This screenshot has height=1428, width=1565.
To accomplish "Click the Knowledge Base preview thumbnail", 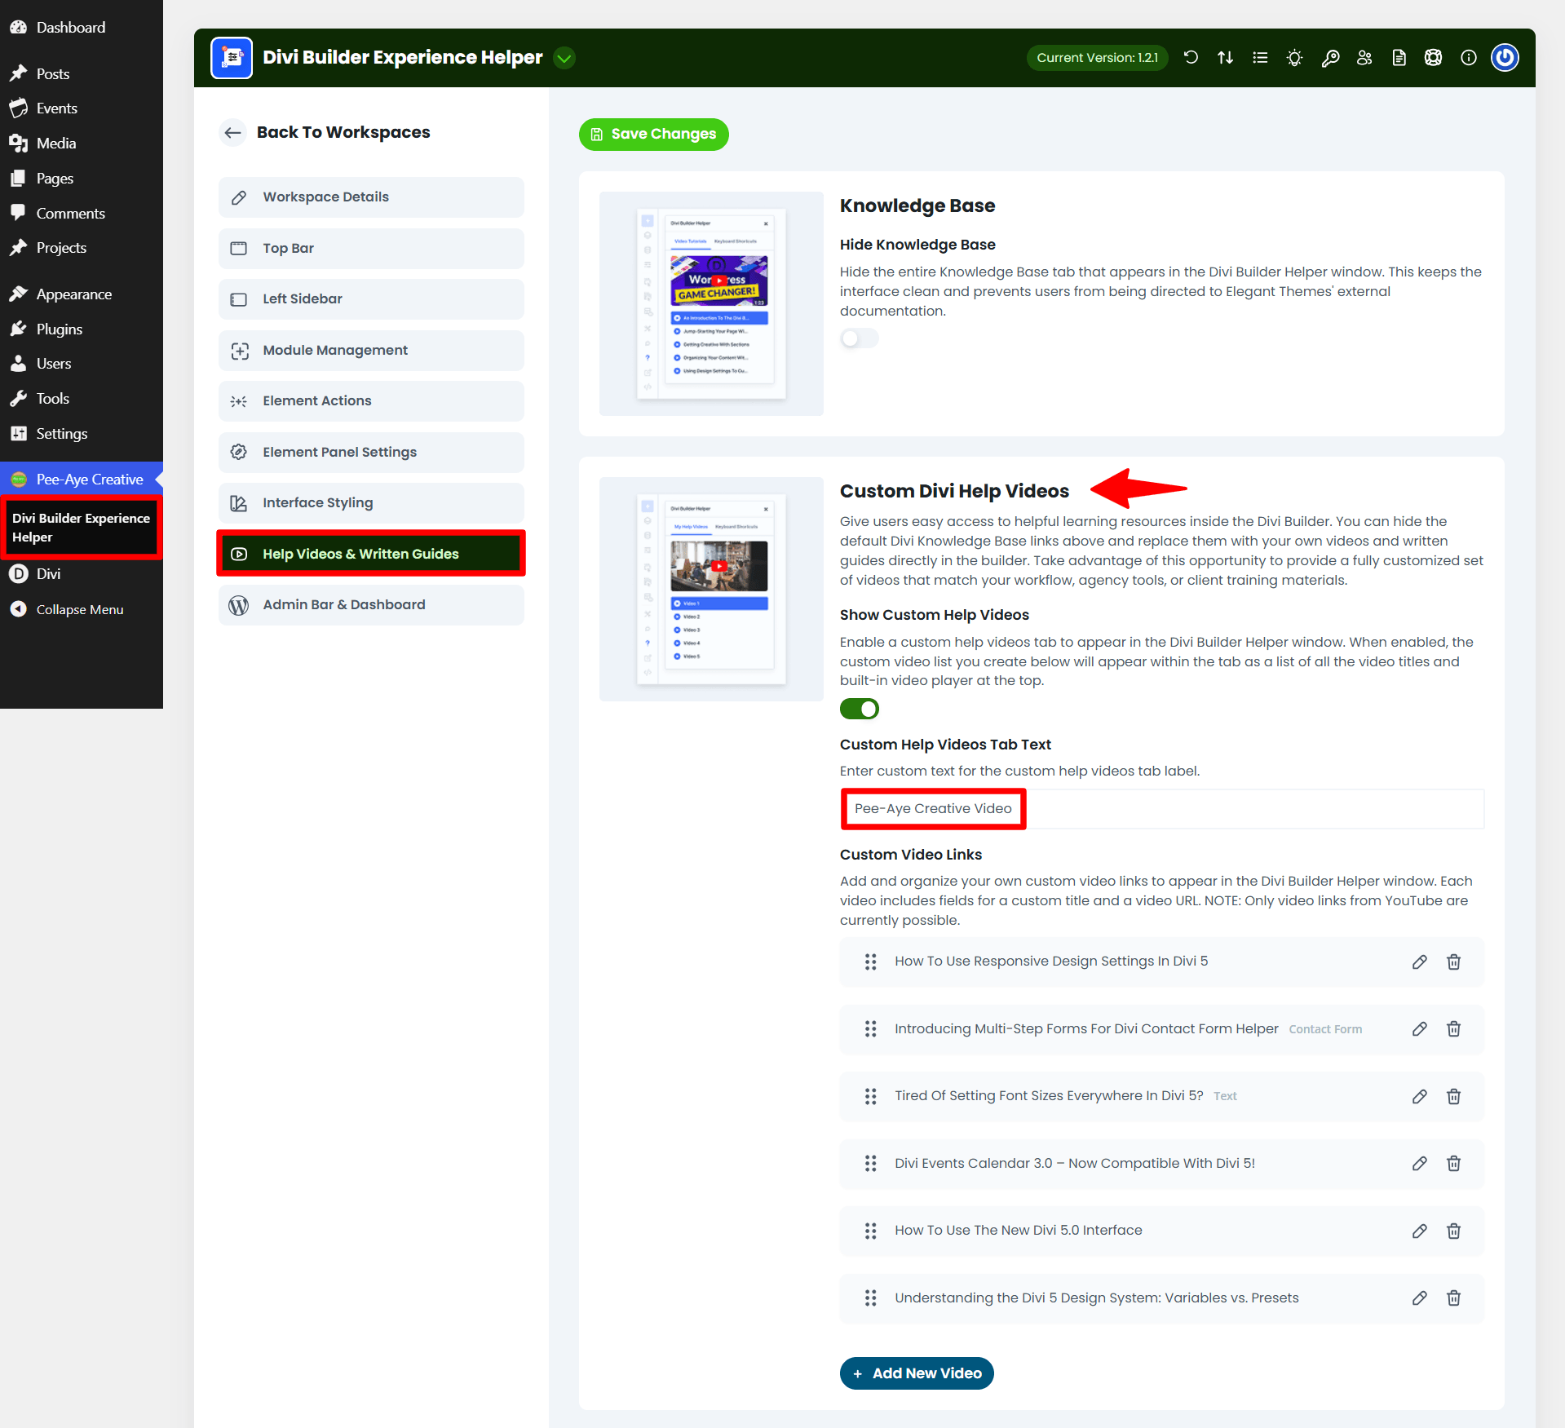I will 711,303.
